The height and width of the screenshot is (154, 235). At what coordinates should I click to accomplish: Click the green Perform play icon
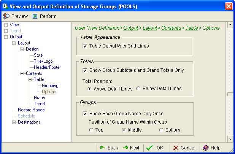point(35,16)
